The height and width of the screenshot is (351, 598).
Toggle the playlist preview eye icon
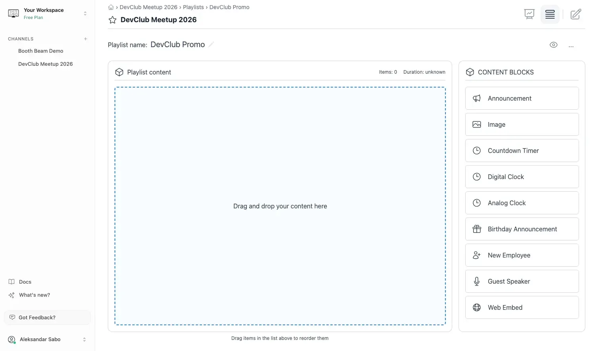pyautogui.click(x=554, y=45)
